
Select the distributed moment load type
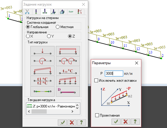pos(68,61)
